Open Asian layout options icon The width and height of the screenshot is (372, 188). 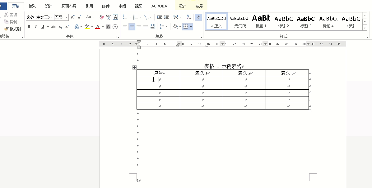click(x=176, y=17)
